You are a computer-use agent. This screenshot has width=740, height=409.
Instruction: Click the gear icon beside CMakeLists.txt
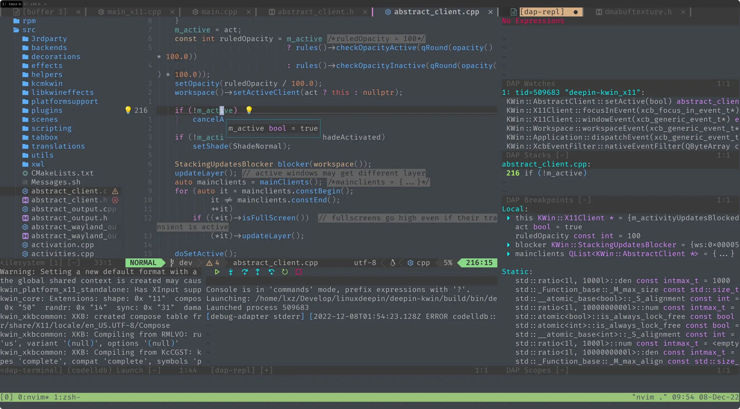click(25, 173)
